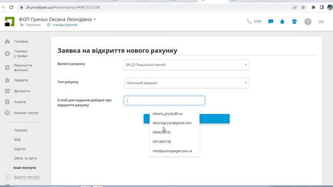The height and width of the screenshot is (187, 333).
Task: Choose suggestion oksana_grynjo@i.ua
Action: [168, 114]
